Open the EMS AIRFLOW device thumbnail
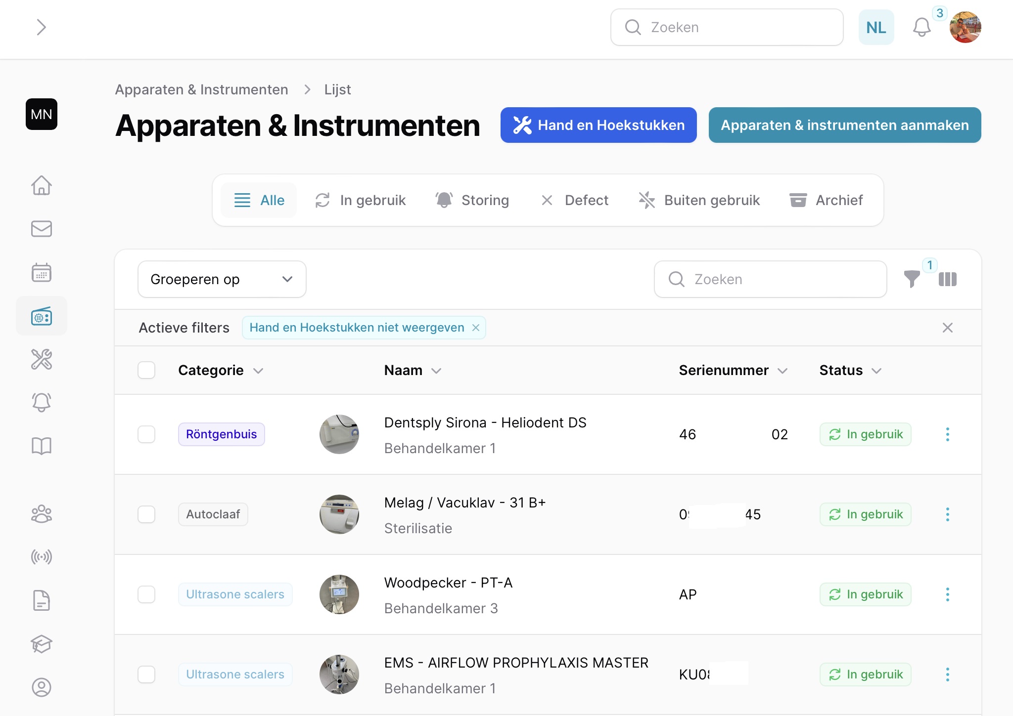 (x=339, y=674)
